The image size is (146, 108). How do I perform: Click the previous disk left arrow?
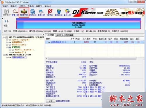pyautogui.click(x=6, y=21)
